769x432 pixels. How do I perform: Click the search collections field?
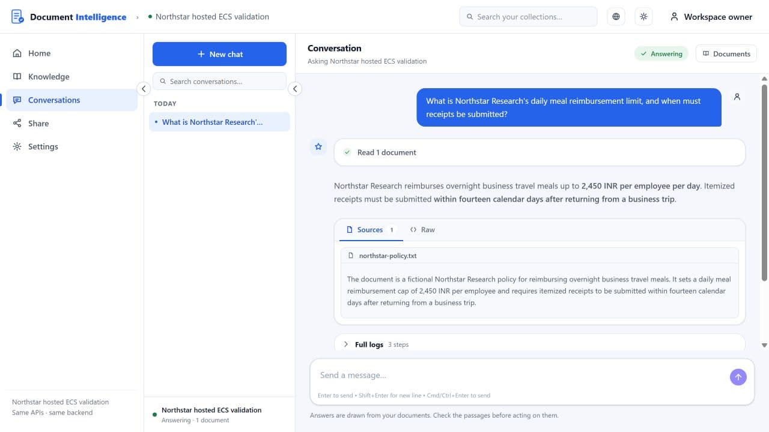pyautogui.click(x=528, y=17)
